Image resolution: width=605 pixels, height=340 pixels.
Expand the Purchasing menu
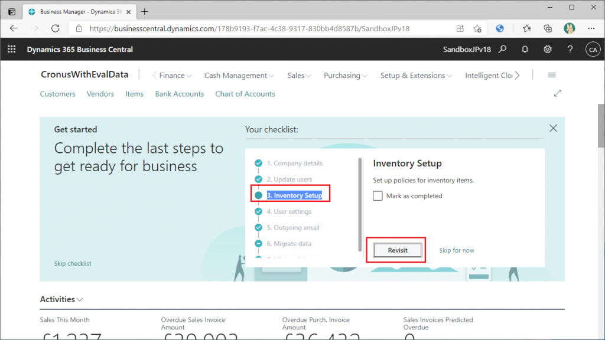pyautogui.click(x=345, y=76)
